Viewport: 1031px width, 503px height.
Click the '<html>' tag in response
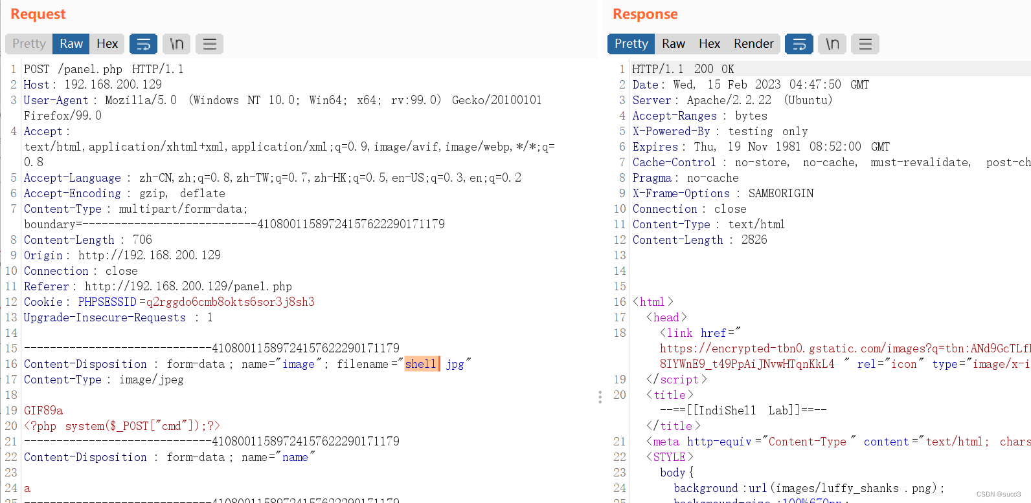click(653, 302)
